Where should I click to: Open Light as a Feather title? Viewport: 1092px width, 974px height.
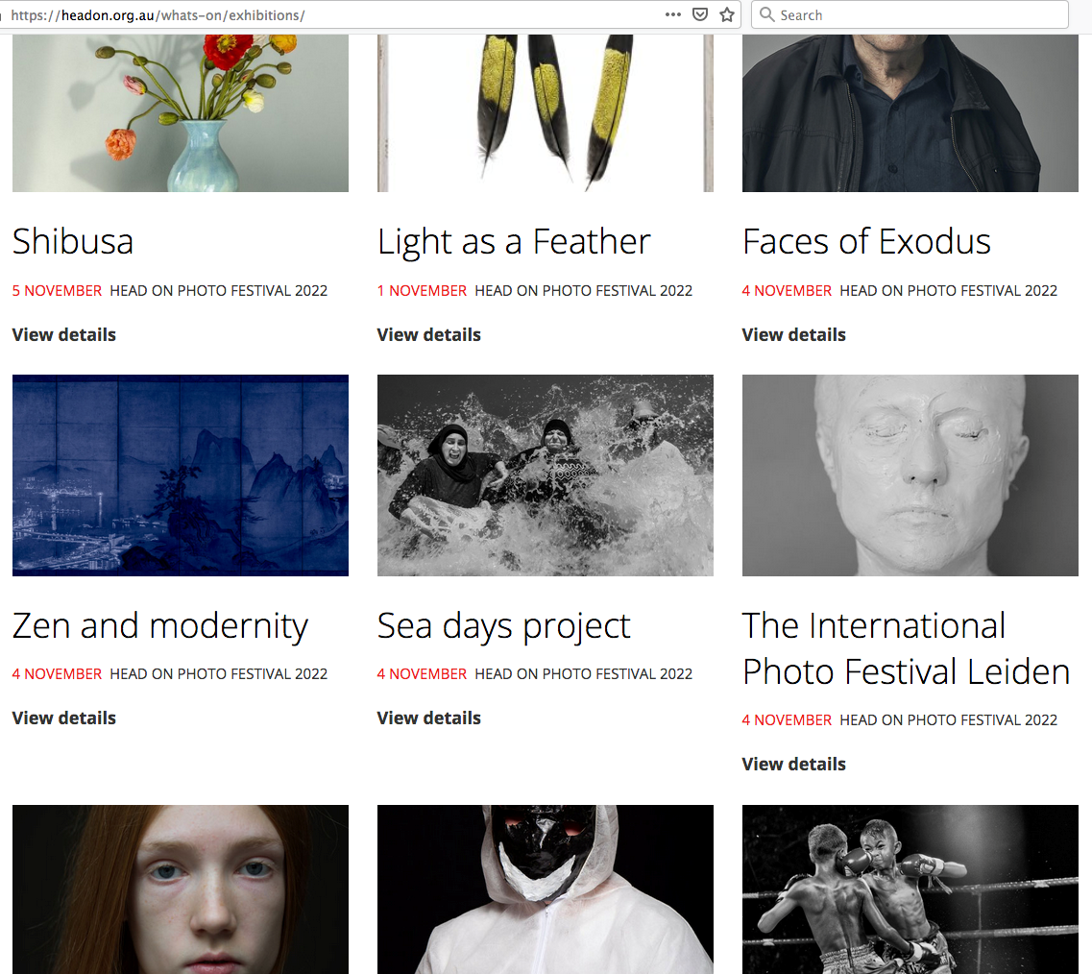coord(514,242)
